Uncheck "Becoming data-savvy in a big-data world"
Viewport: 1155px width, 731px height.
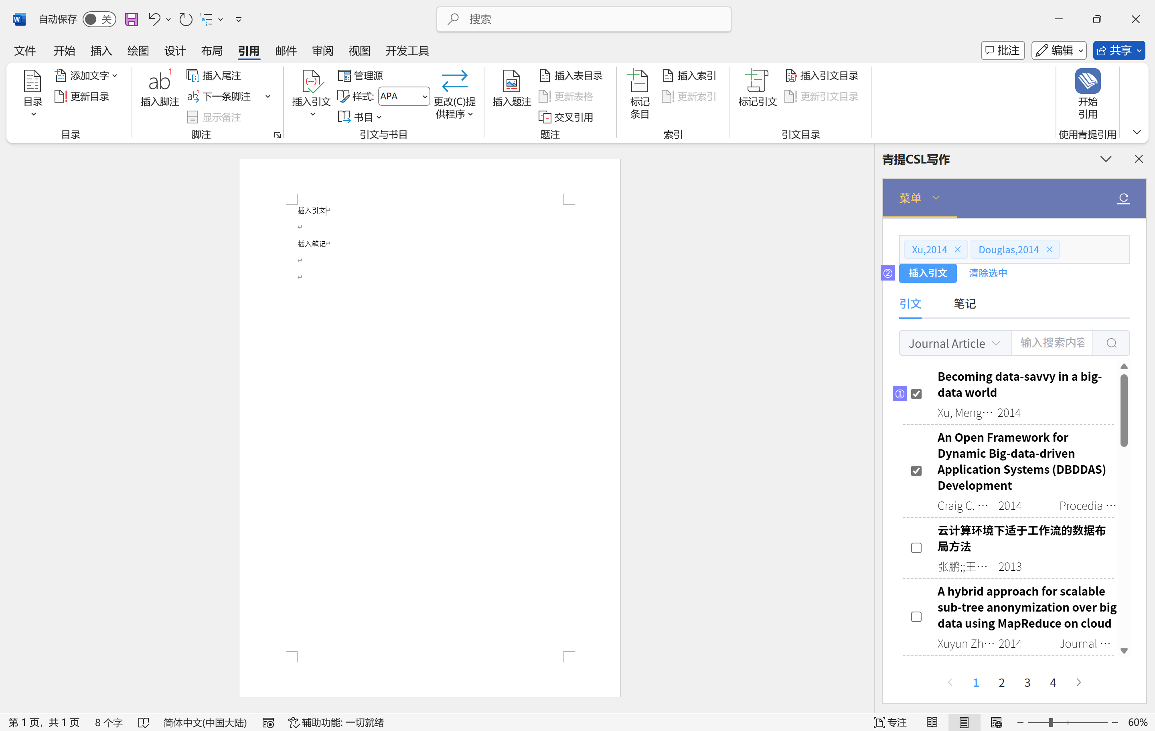[x=916, y=394]
